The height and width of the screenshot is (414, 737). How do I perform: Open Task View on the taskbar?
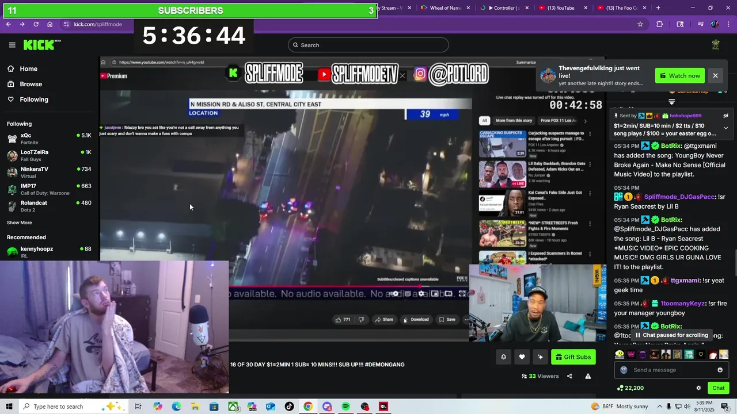138,407
